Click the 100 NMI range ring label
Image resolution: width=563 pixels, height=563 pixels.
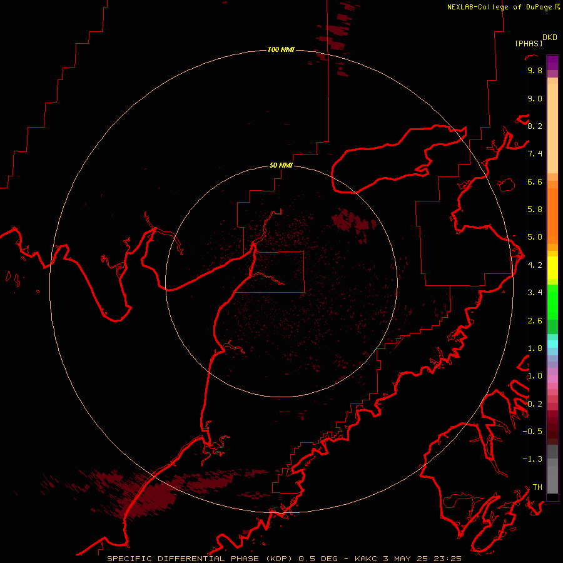tap(281, 49)
